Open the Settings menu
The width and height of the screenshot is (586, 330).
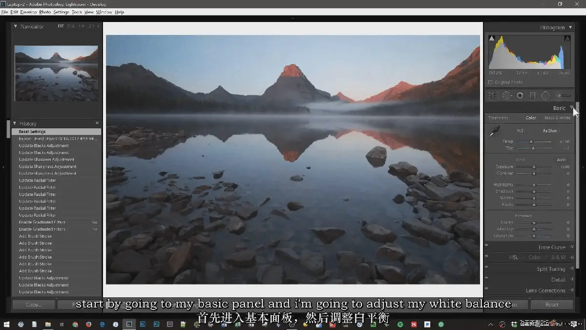(61, 12)
